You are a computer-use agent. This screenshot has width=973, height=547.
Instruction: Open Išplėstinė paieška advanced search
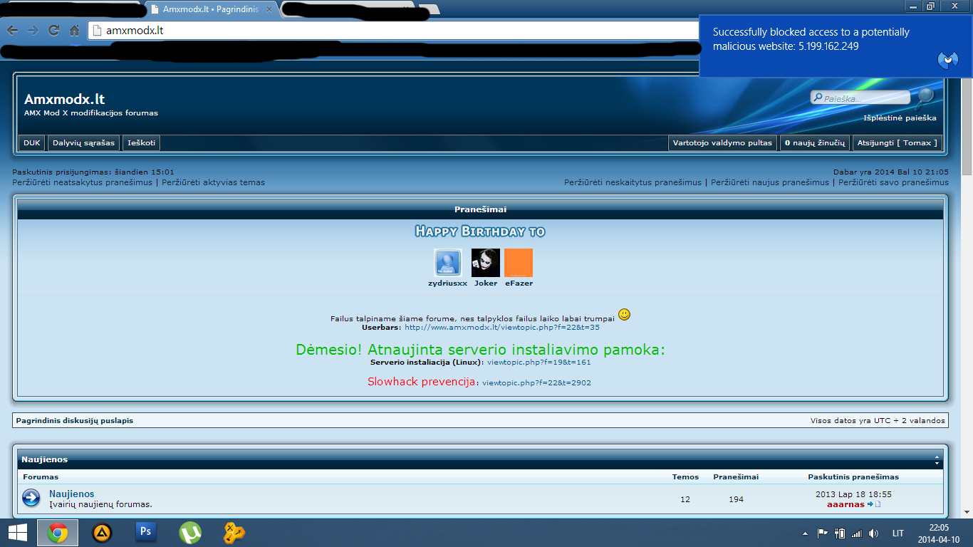[x=900, y=118]
